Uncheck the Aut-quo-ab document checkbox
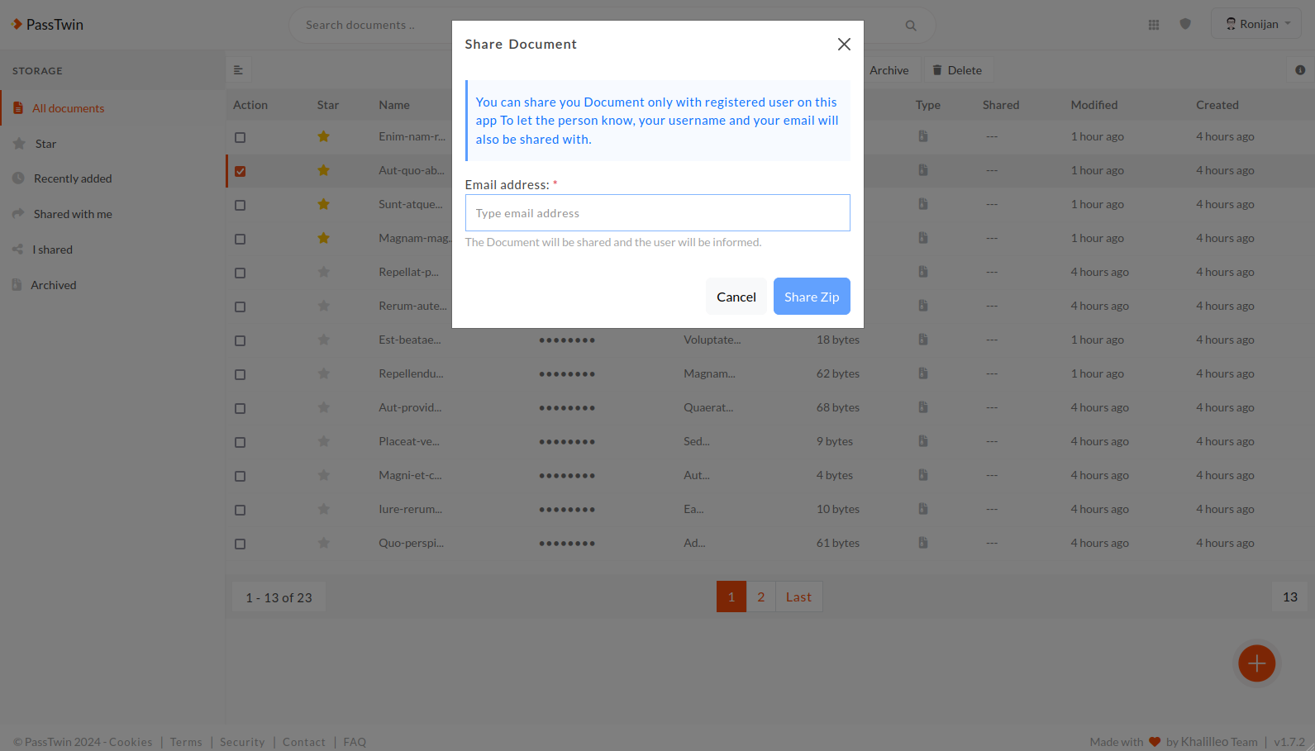The image size is (1315, 751). (x=240, y=171)
